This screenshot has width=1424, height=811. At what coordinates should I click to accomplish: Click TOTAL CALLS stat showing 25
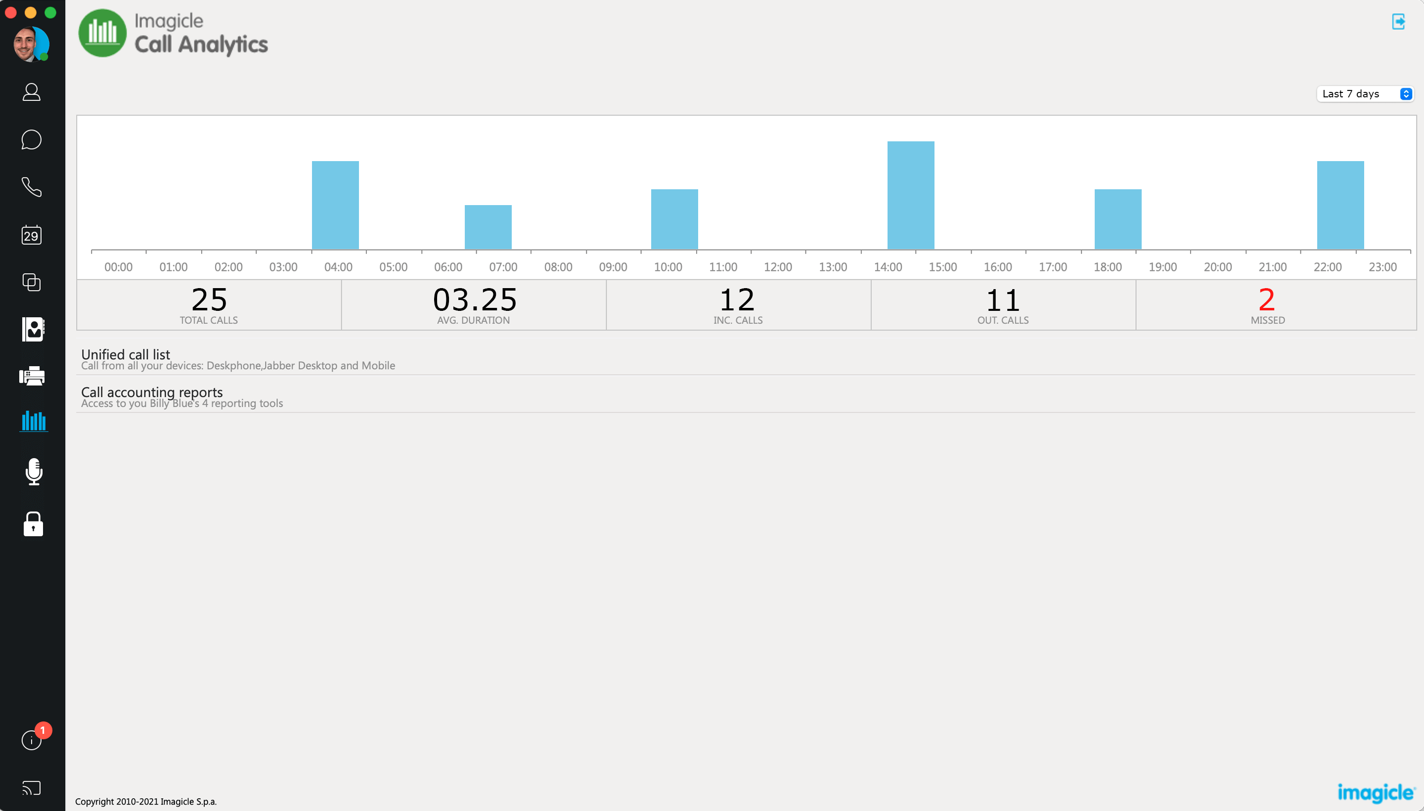point(208,304)
